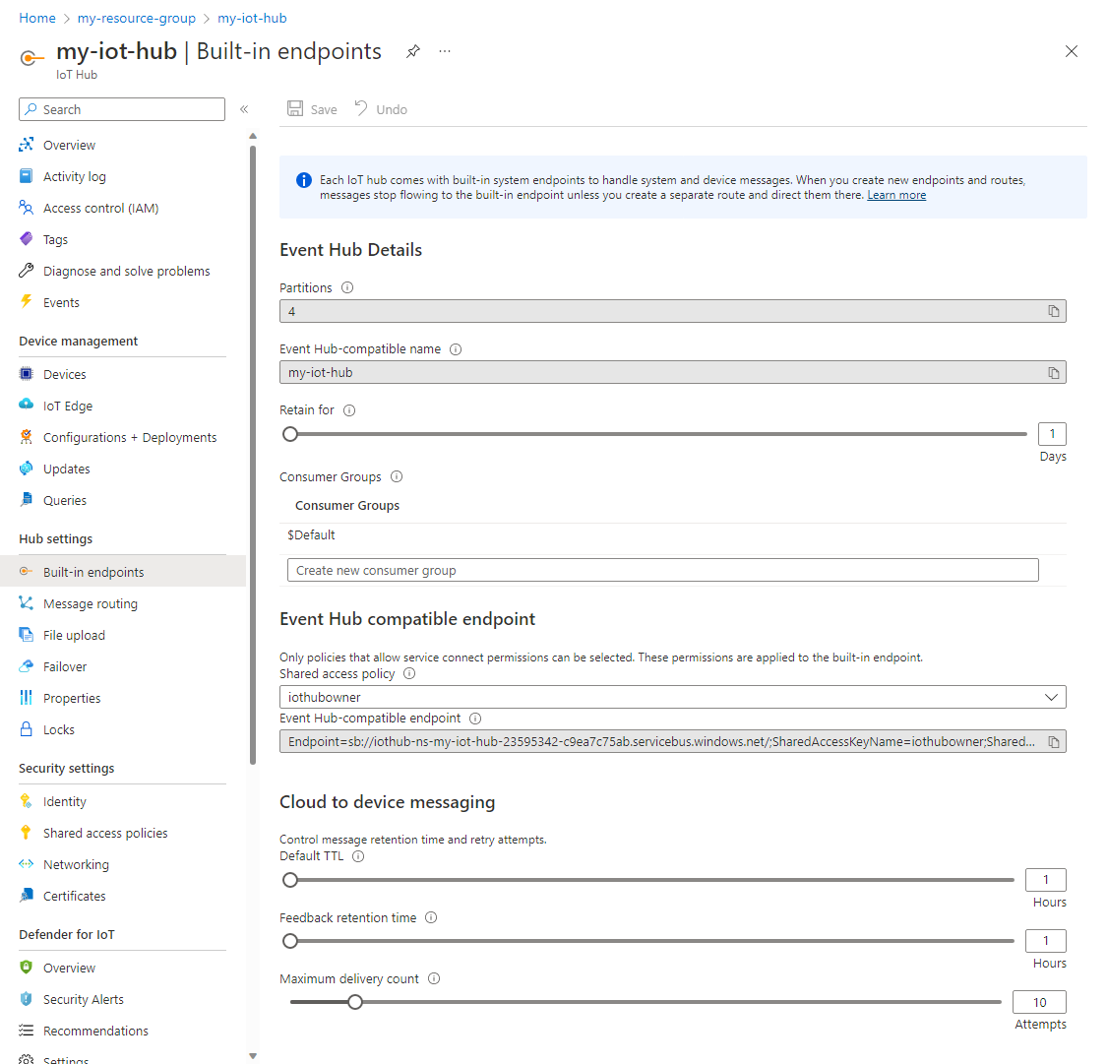Follow the Learn more link
Image resolution: width=1107 pixels, height=1064 pixels.
(x=896, y=196)
